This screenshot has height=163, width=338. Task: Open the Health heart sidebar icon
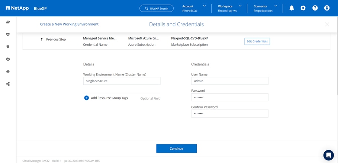coord(8,34)
